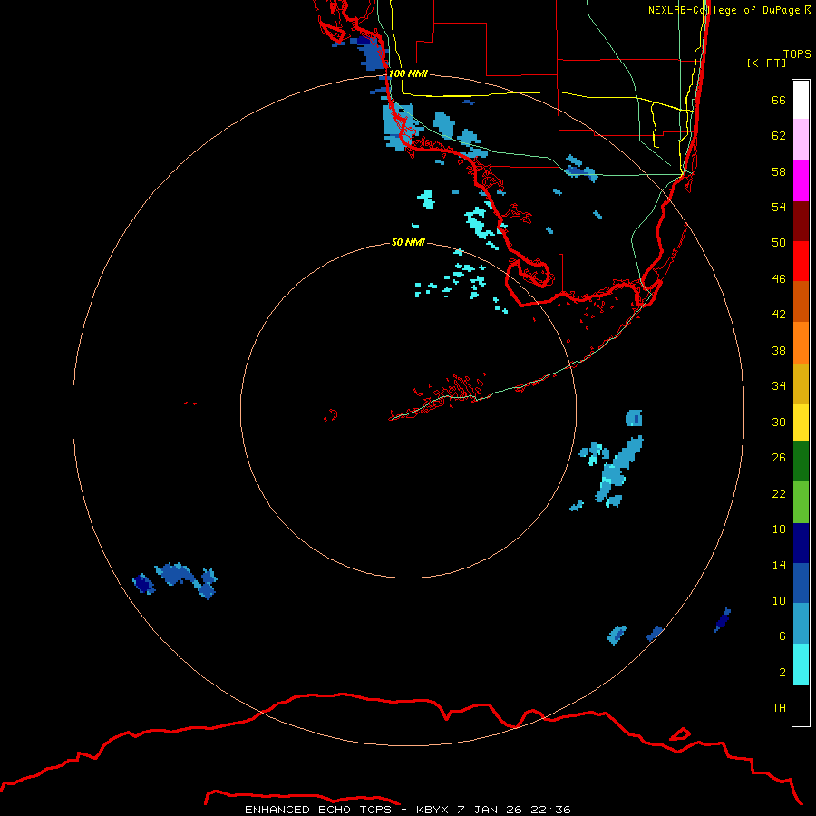Click the dark green legend swatch
816x816 pixels.
coord(801,461)
